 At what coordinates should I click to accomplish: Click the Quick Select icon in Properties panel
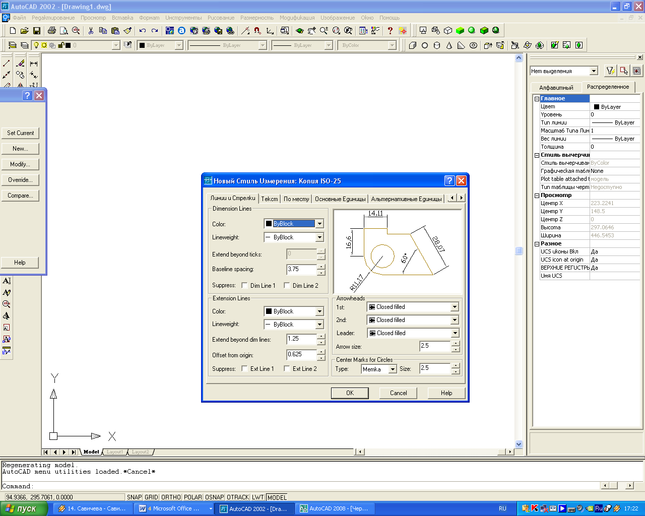[x=611, y=71]
